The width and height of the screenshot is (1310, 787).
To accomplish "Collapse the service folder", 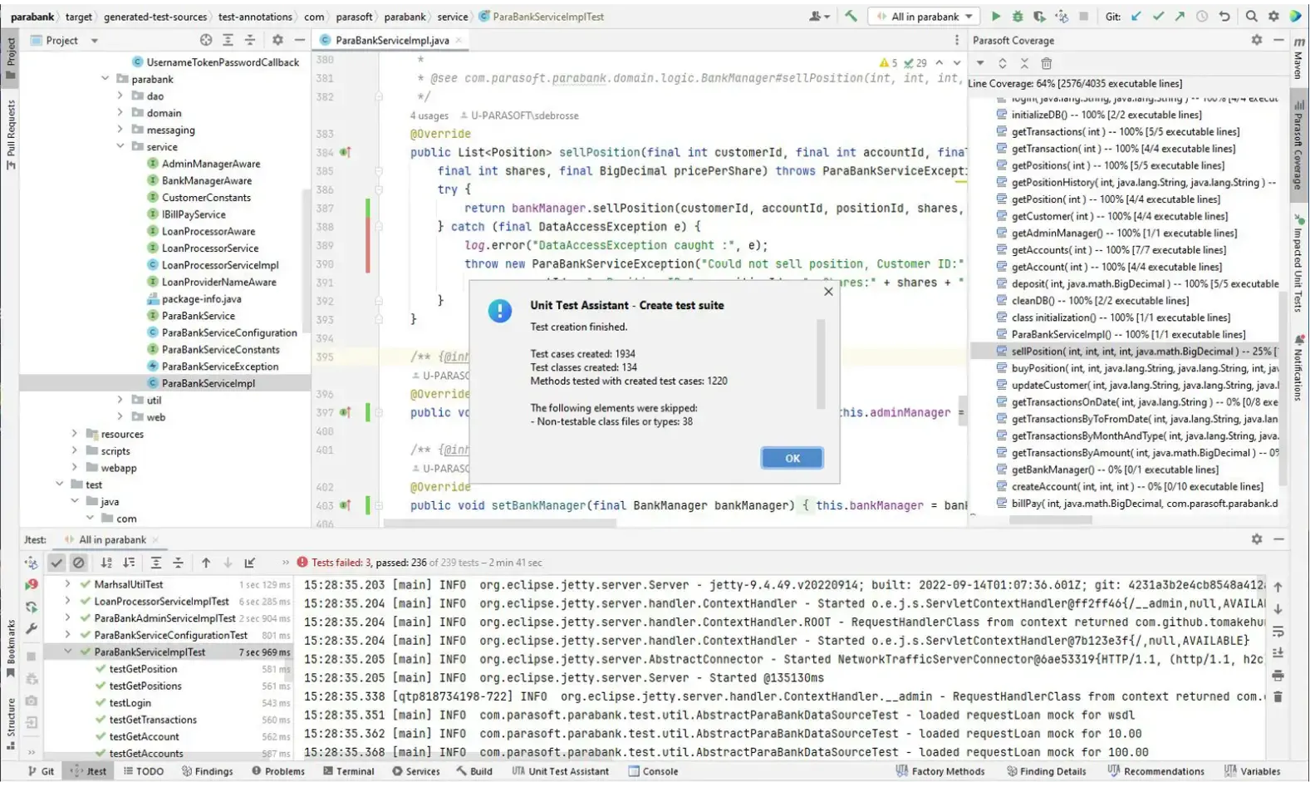I will tap(120, 146).
